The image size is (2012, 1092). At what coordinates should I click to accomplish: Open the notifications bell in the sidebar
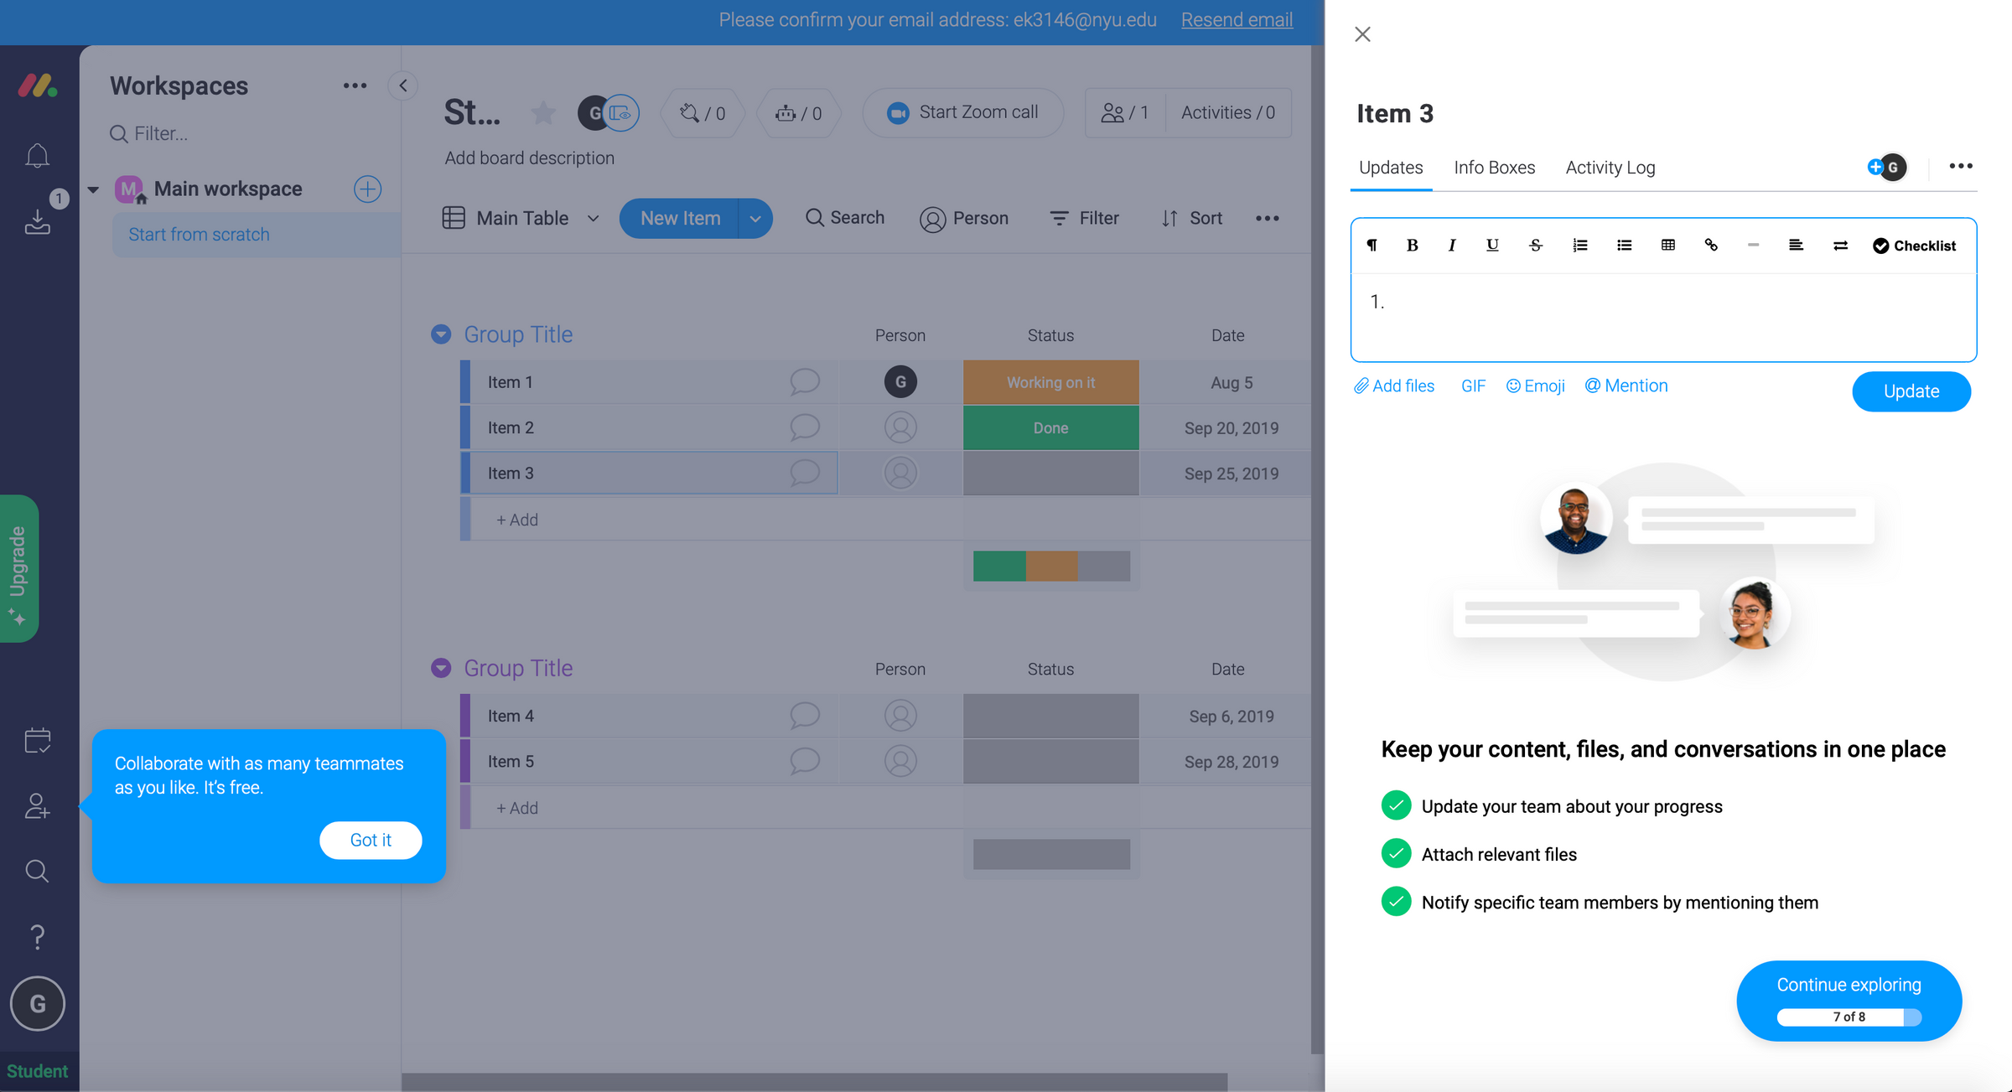[x=37, y=155]
